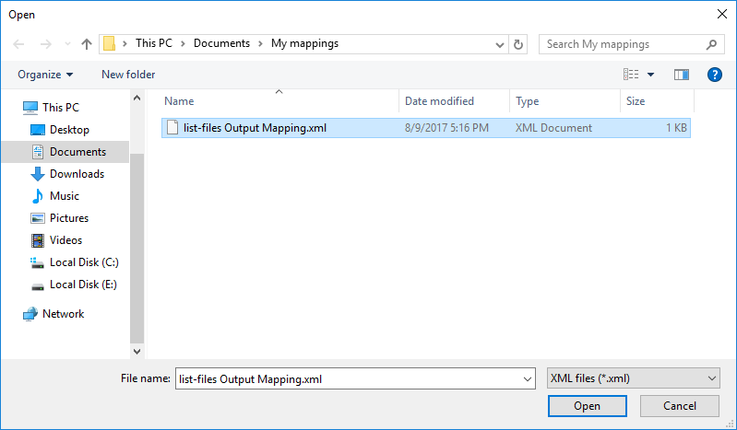Sort by Date modified column header
The height and width of the screenshot is (430, 737).
tap(439, 101)
